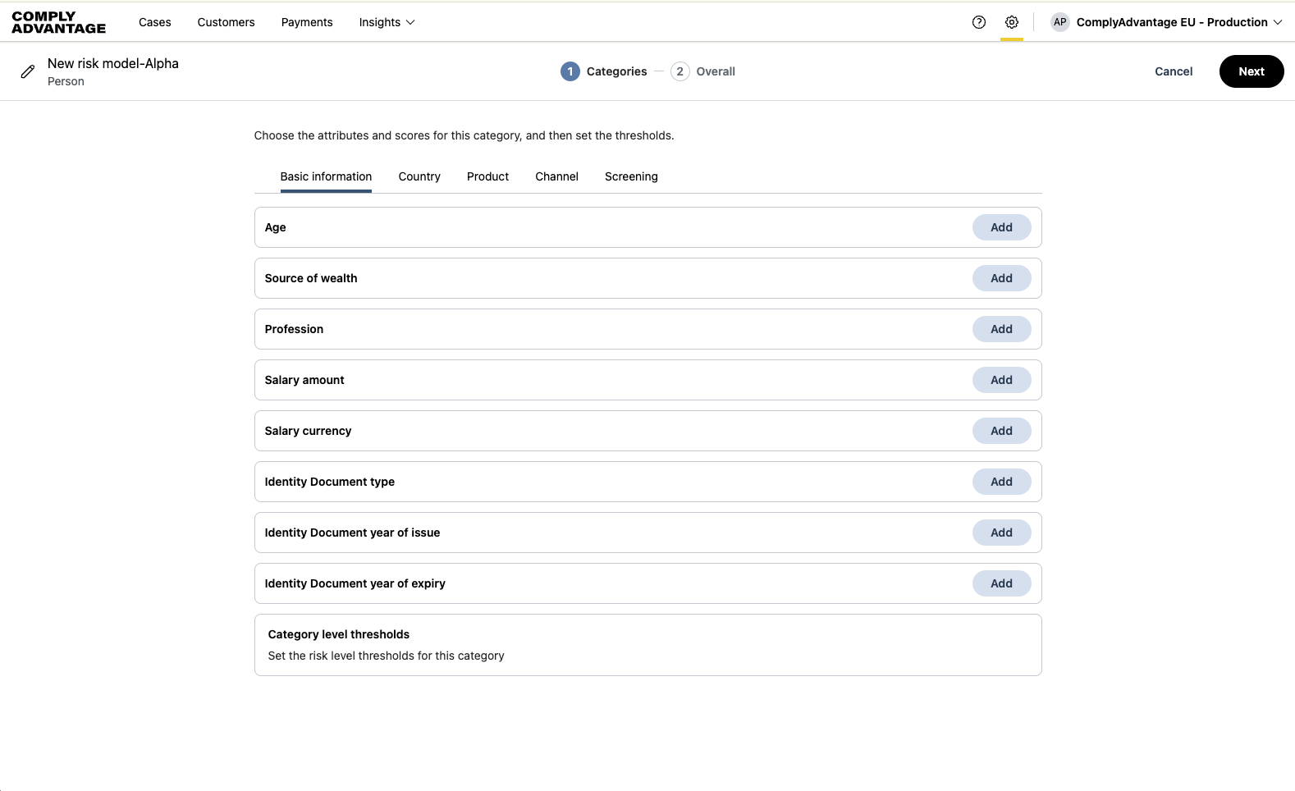Add the Source of wealth attribute

pyautogui.click(x=1001, y=278)
